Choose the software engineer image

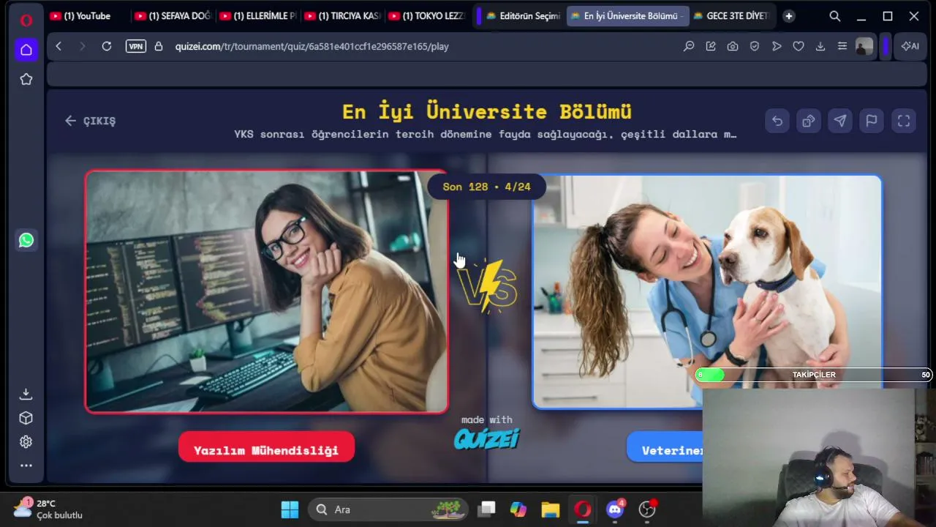tap(267, 291)
